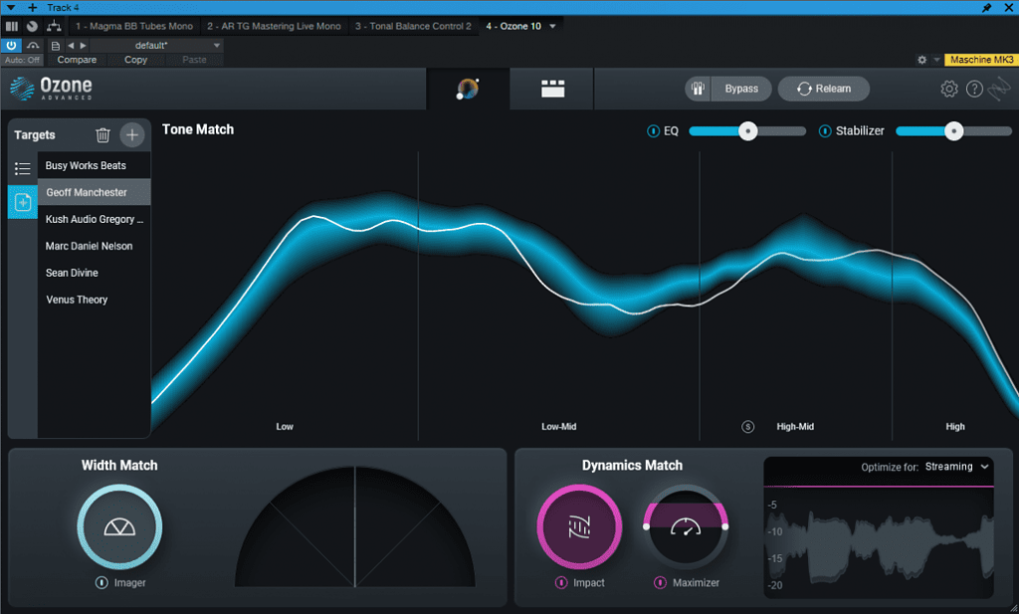Screen dimensions: 1019x614
Task: Open the default preset dropdown
Action: click(x=216, y=46)
